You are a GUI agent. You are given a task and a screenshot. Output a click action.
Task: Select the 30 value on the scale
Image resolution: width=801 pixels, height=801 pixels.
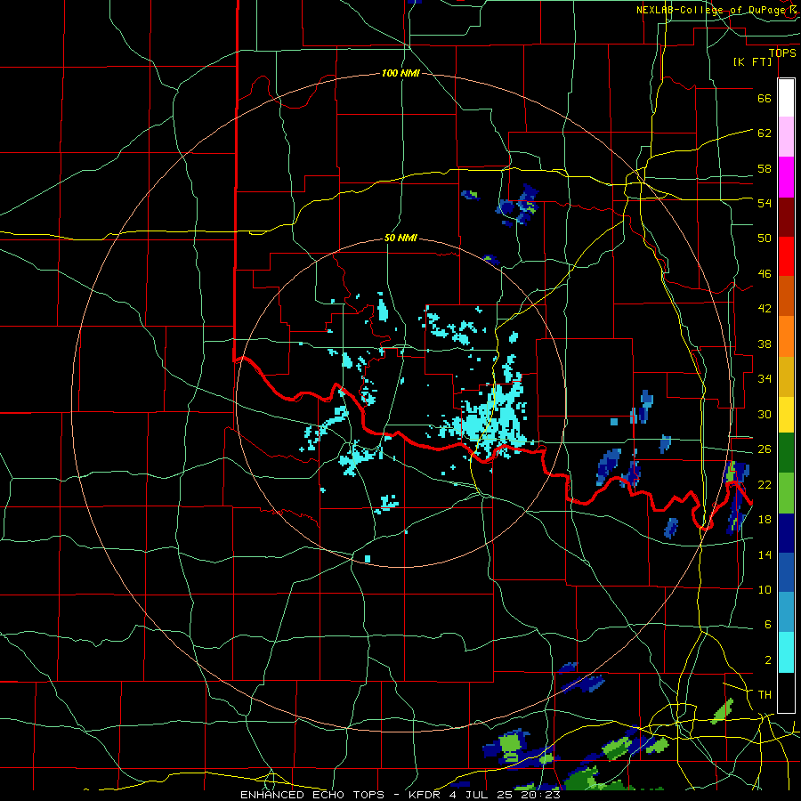coord(765,414)
